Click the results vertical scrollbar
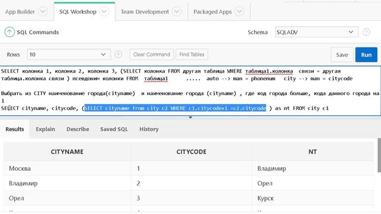 [379, 155]
